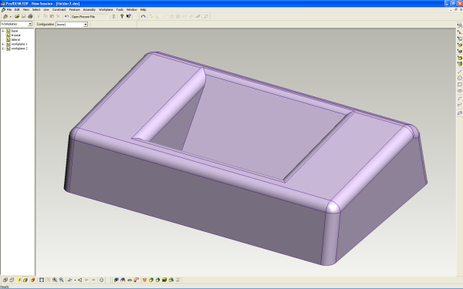Click the Delete line segment tool at right toolbar bottom
463x289 pixels.
[x=459, y=113]
